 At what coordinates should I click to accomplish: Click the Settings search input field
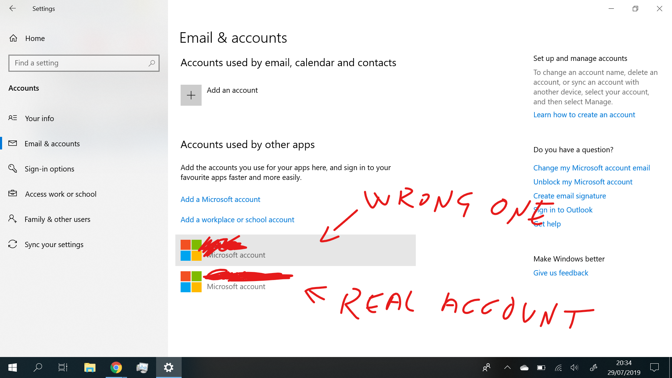click(84, 63)
